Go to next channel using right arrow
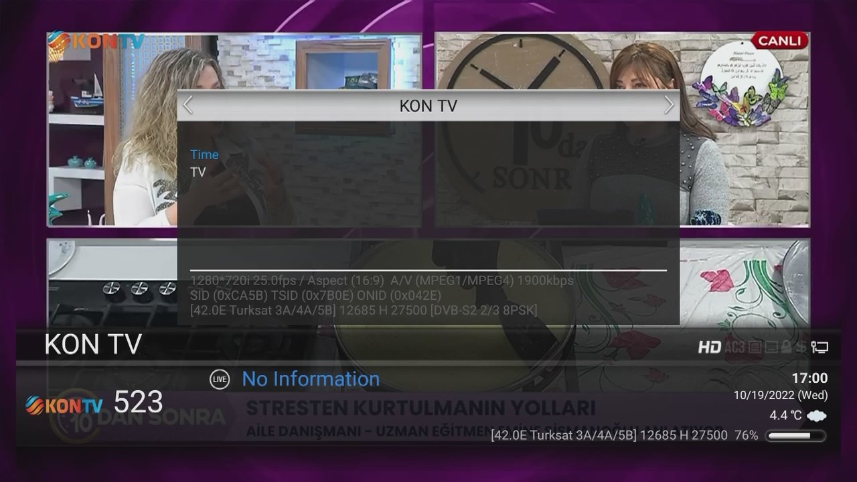Screen dimensions: 857x482 (x=669, y=105)
